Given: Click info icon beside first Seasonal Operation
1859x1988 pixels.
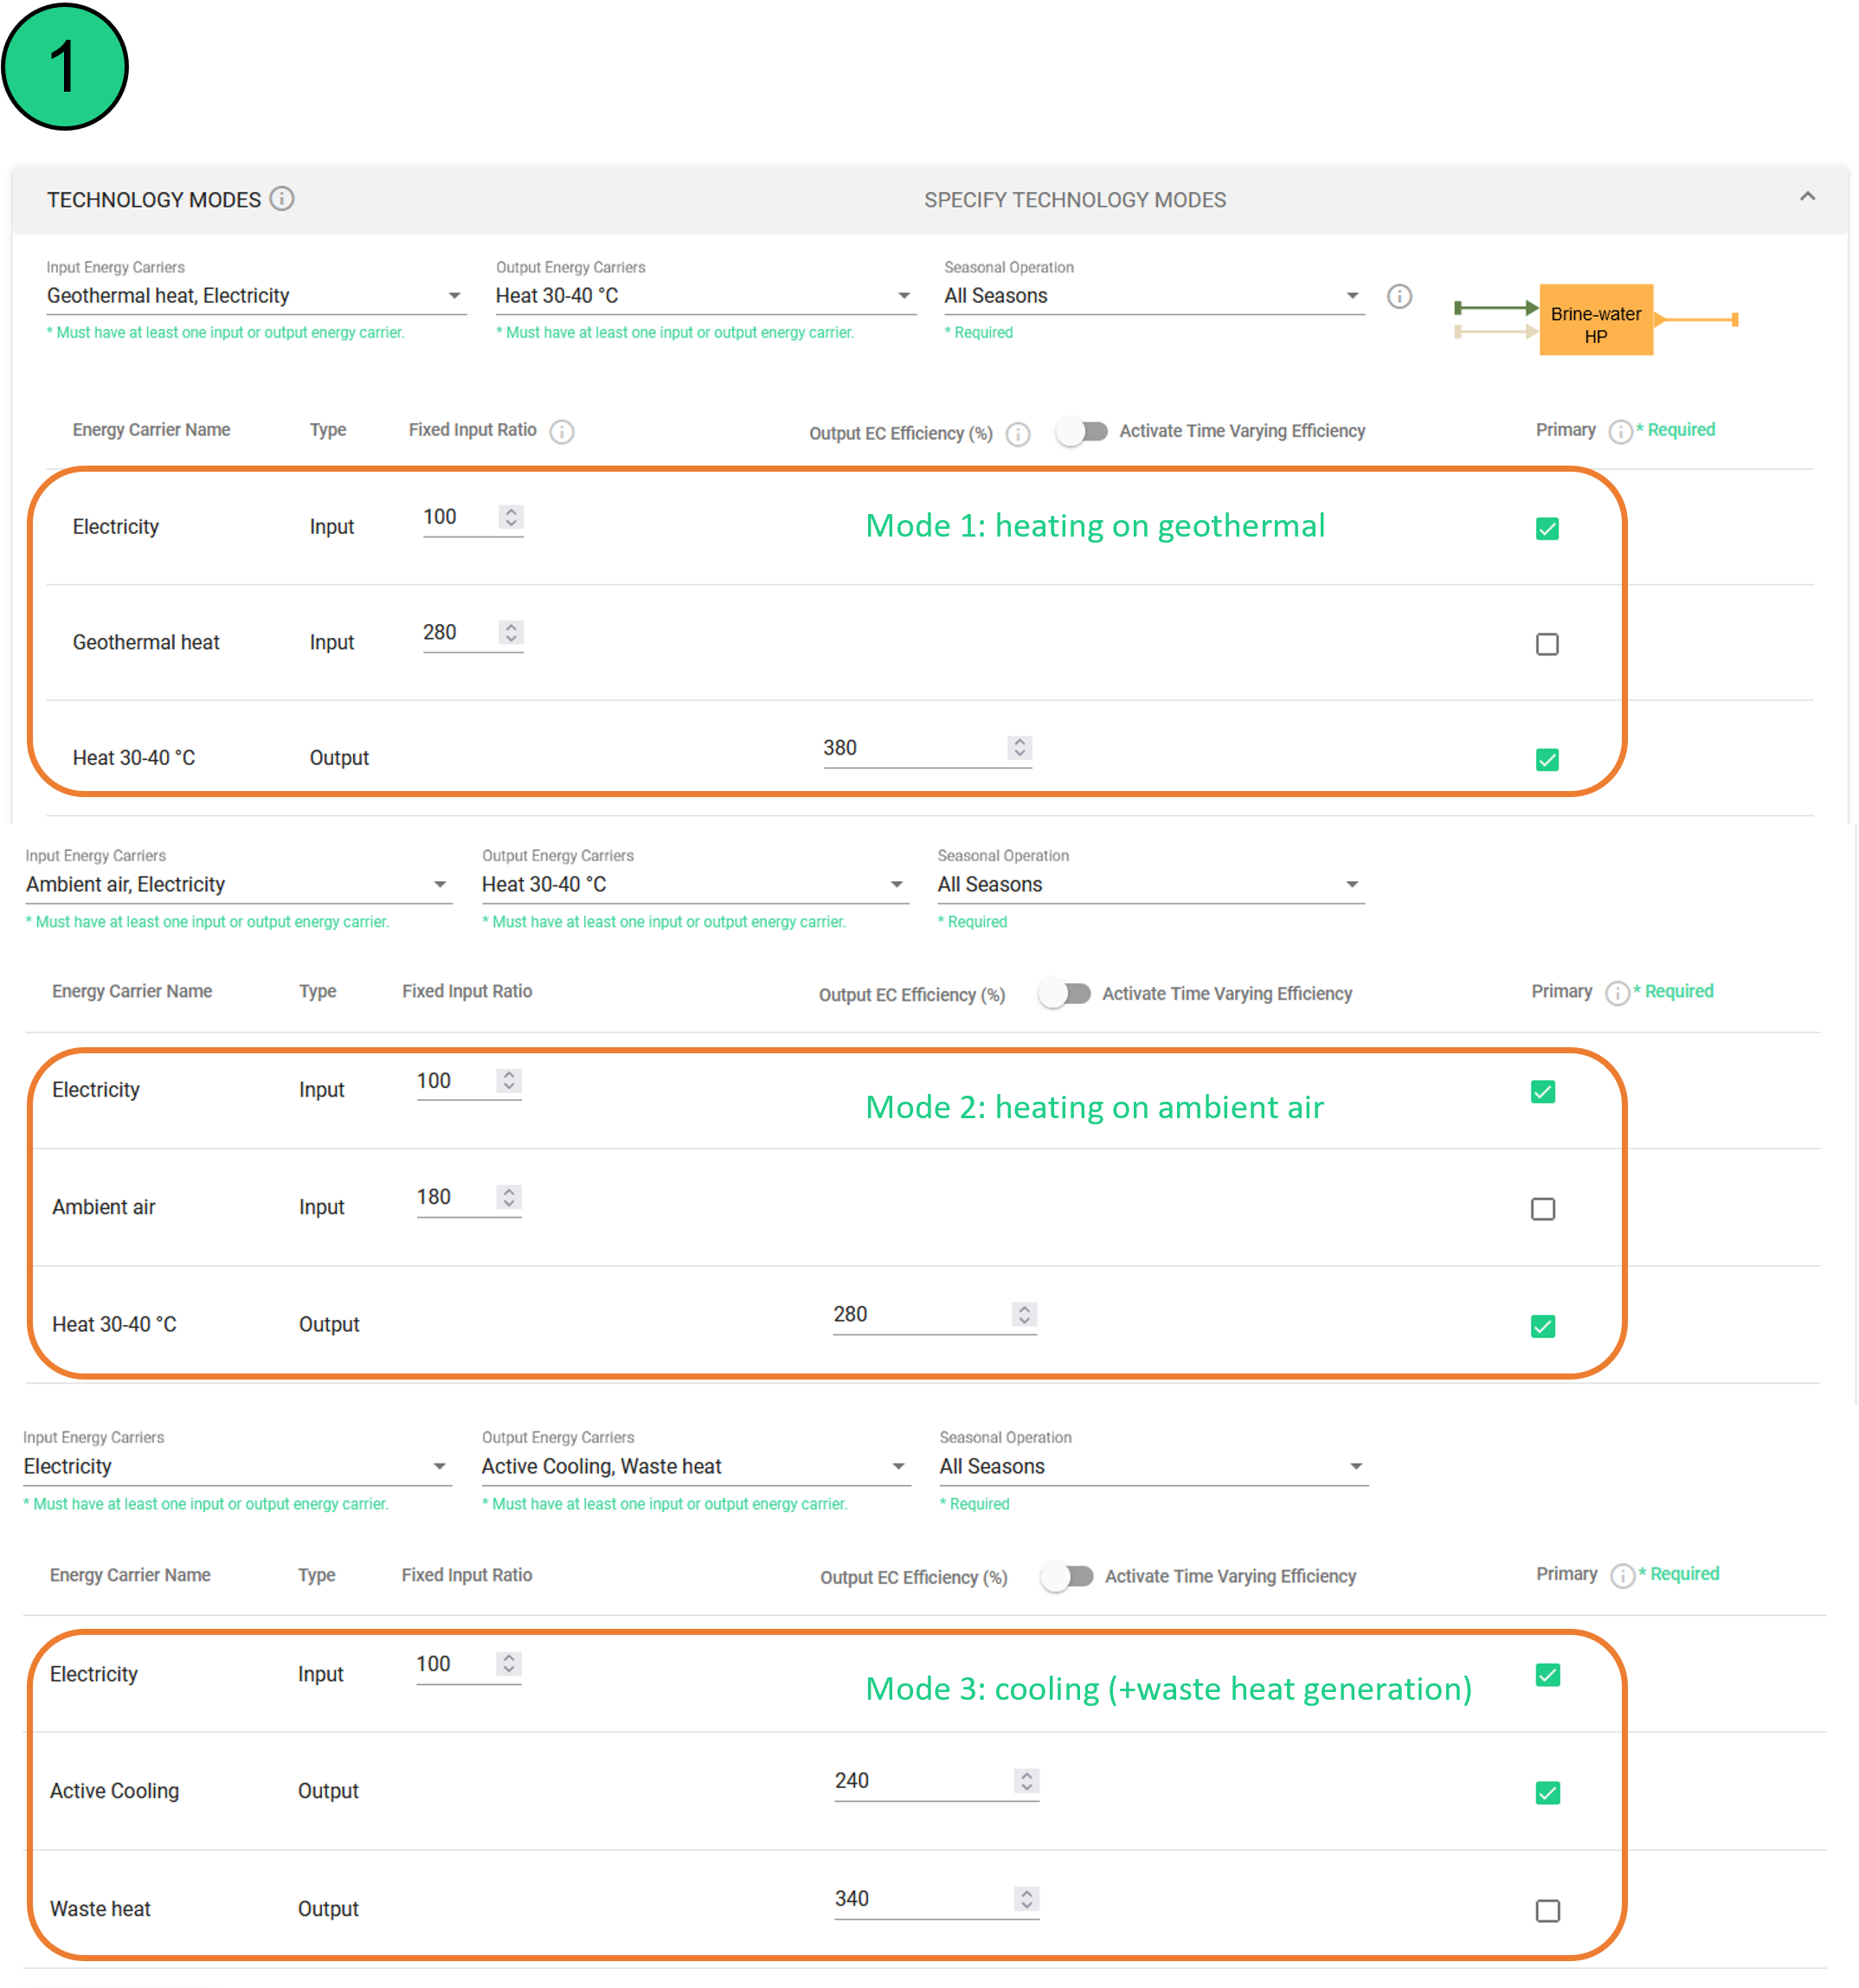Looking at the screenshot, I should click(1399, 296).
